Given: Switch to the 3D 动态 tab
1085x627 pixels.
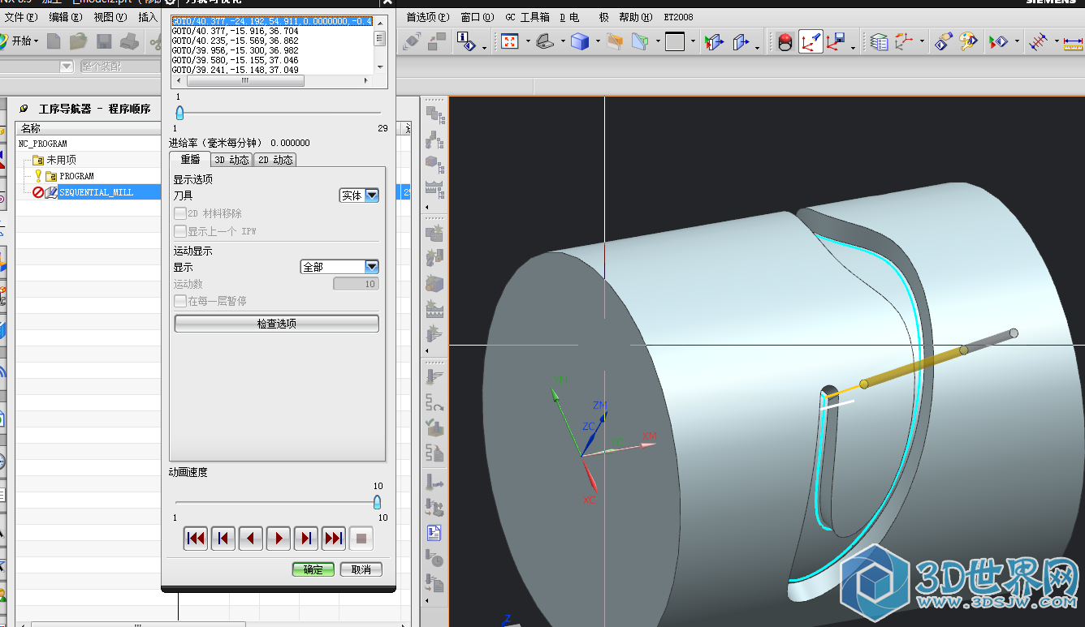Looking at the screenshot, I should click(x=231, y=160).
